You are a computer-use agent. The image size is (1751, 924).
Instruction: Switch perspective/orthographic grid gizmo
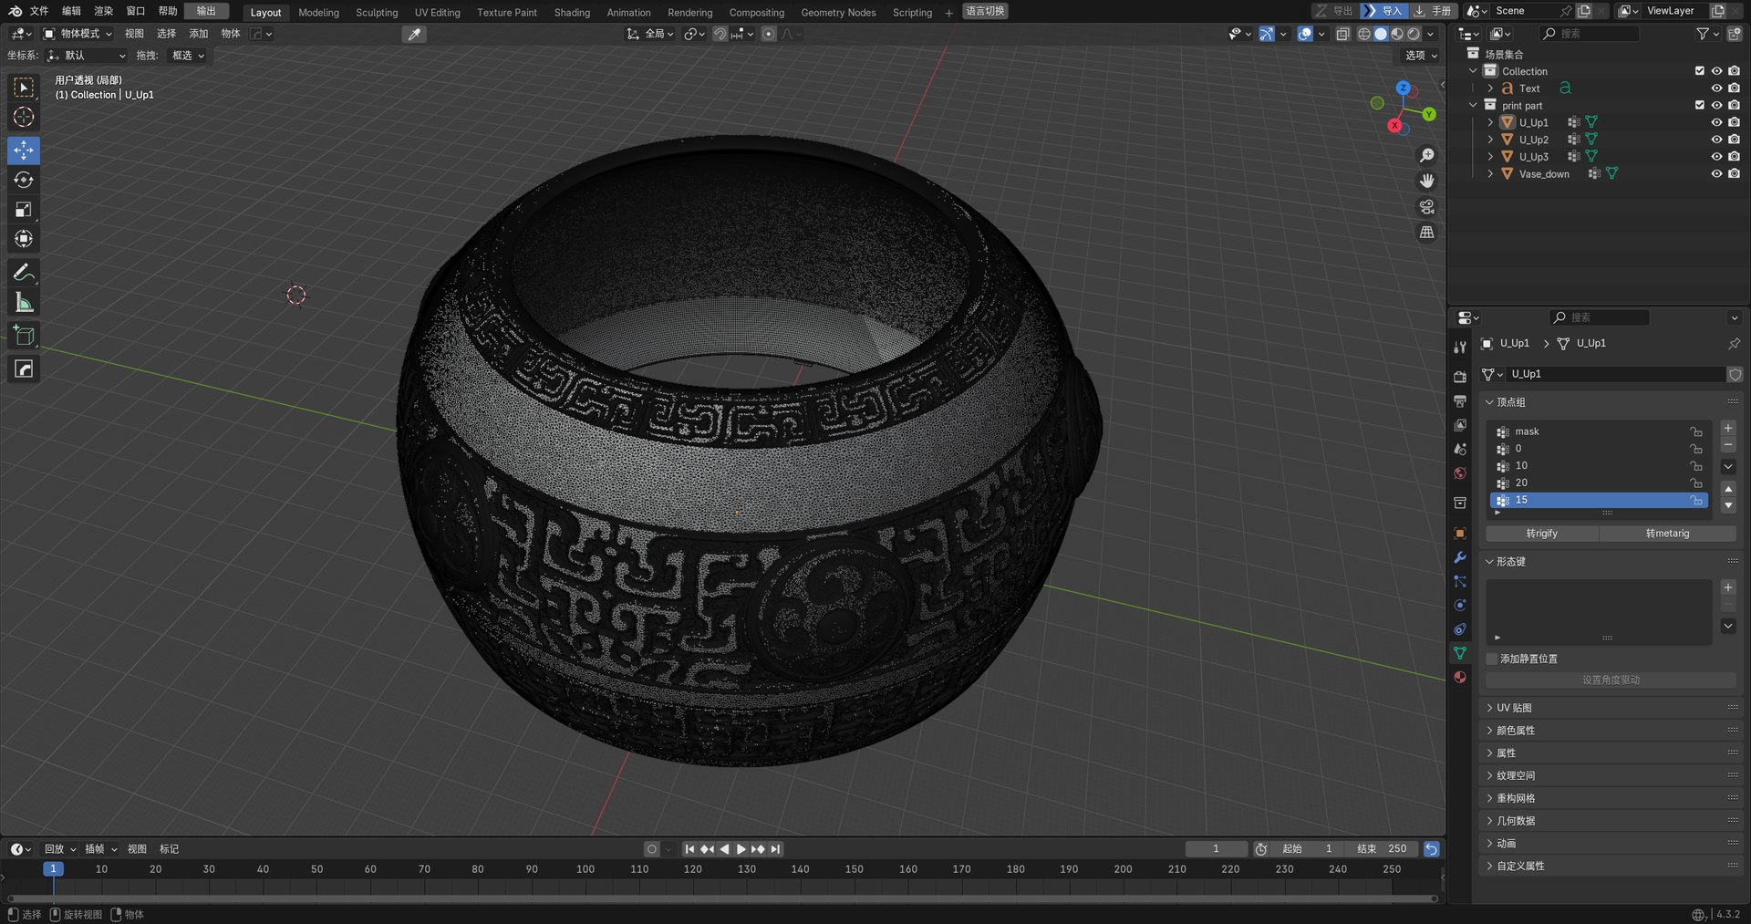pyautogui.click(x=1427, y=233)
